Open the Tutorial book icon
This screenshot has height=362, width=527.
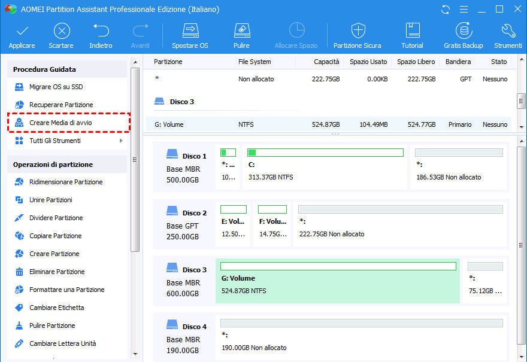[x=413, y=31]
